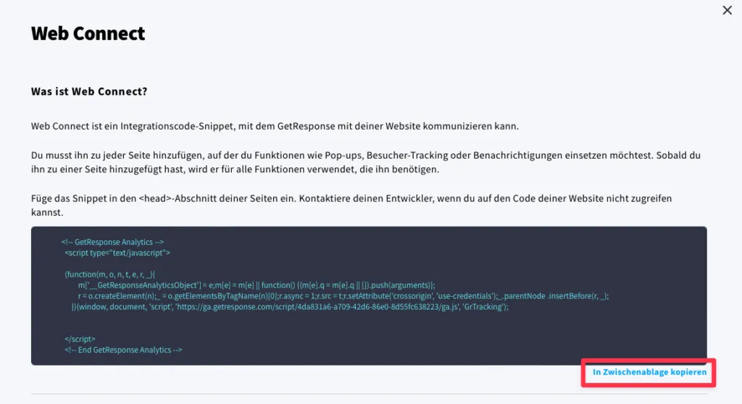The width and height of the screenshot is (742, 404).
Task: Click the sentence 'Web Connect ist ein Integrationscode-Snippet'
Action: pos(275,126)
